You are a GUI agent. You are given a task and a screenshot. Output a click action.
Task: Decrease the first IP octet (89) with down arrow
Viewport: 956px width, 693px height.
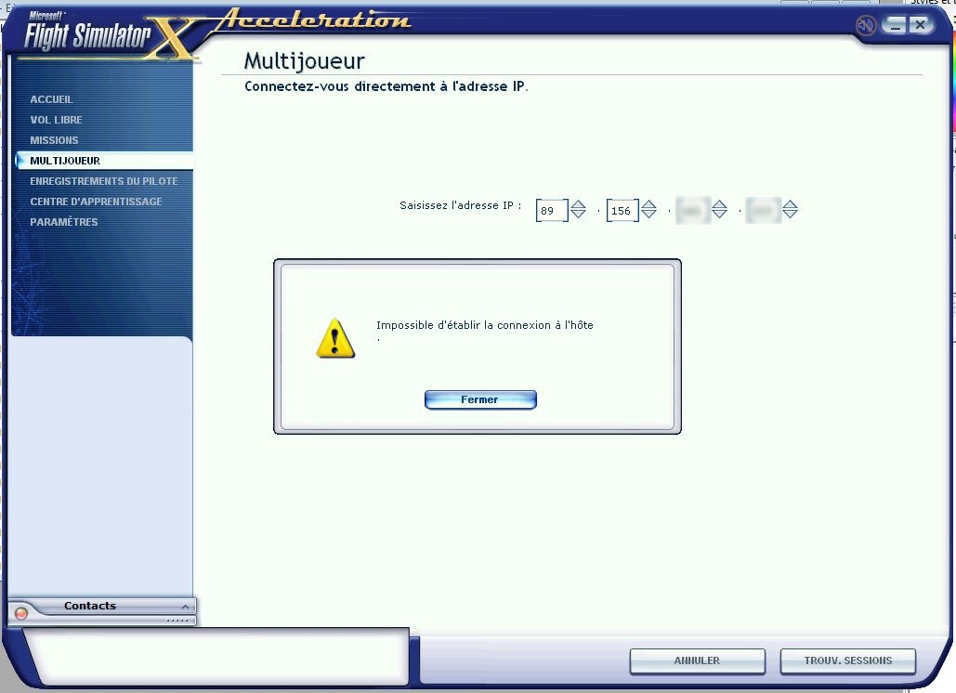579,214
